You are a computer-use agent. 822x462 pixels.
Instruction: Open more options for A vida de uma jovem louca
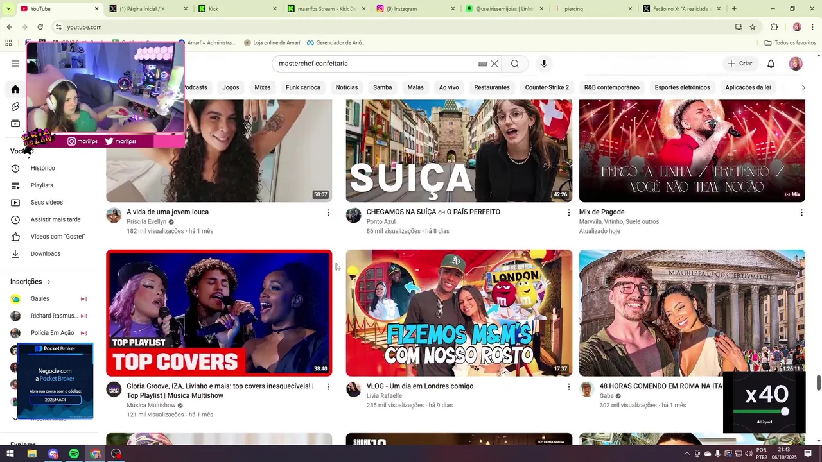coord(329,212)
